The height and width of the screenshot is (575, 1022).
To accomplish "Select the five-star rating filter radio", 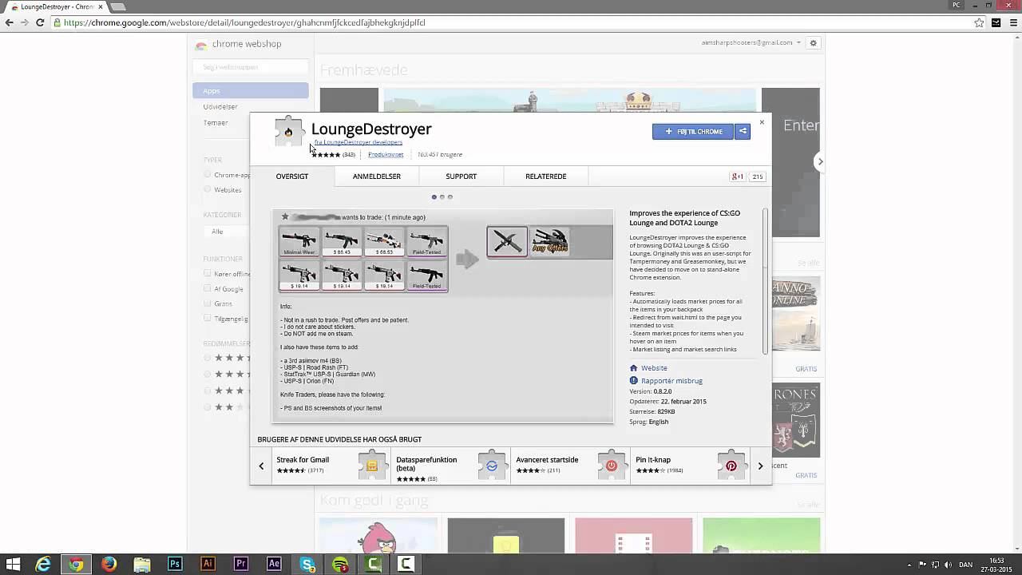I will point(208,358).
